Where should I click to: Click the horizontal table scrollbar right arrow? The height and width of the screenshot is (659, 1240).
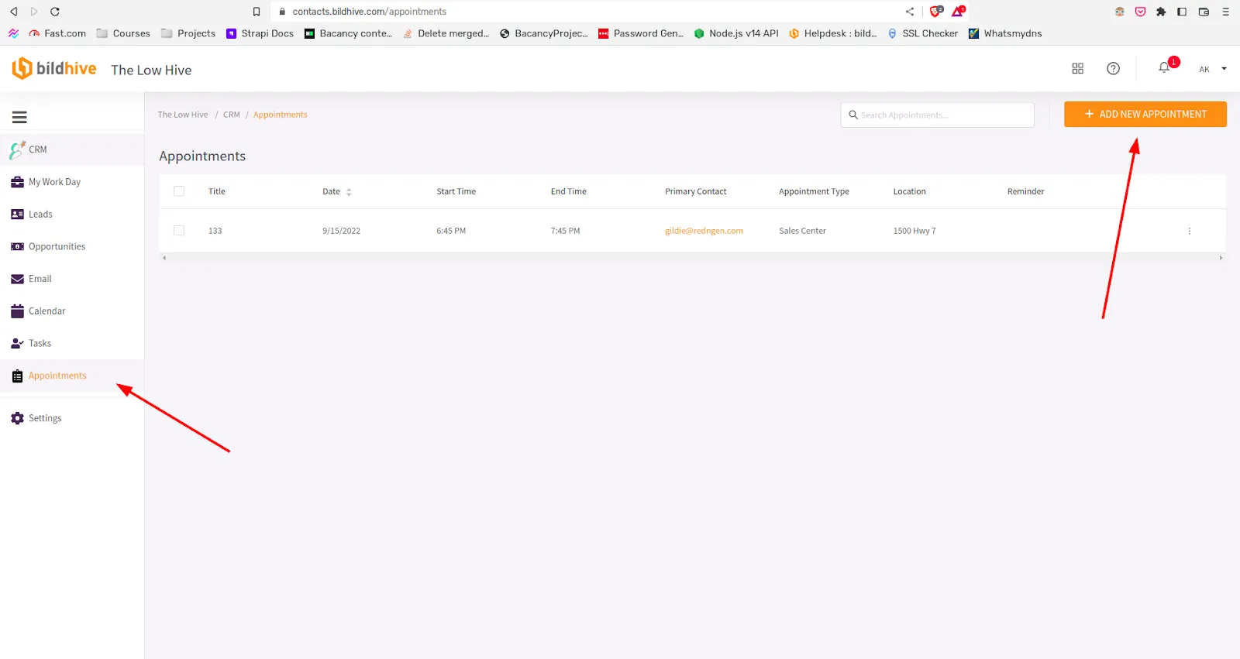(1221, 258)
